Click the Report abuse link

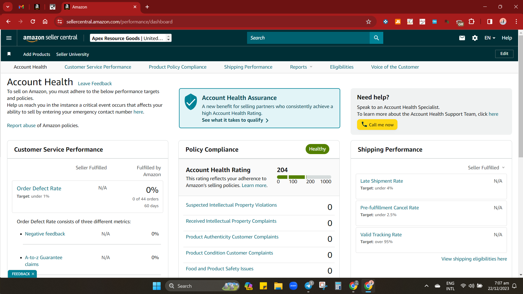click(21, 125)
